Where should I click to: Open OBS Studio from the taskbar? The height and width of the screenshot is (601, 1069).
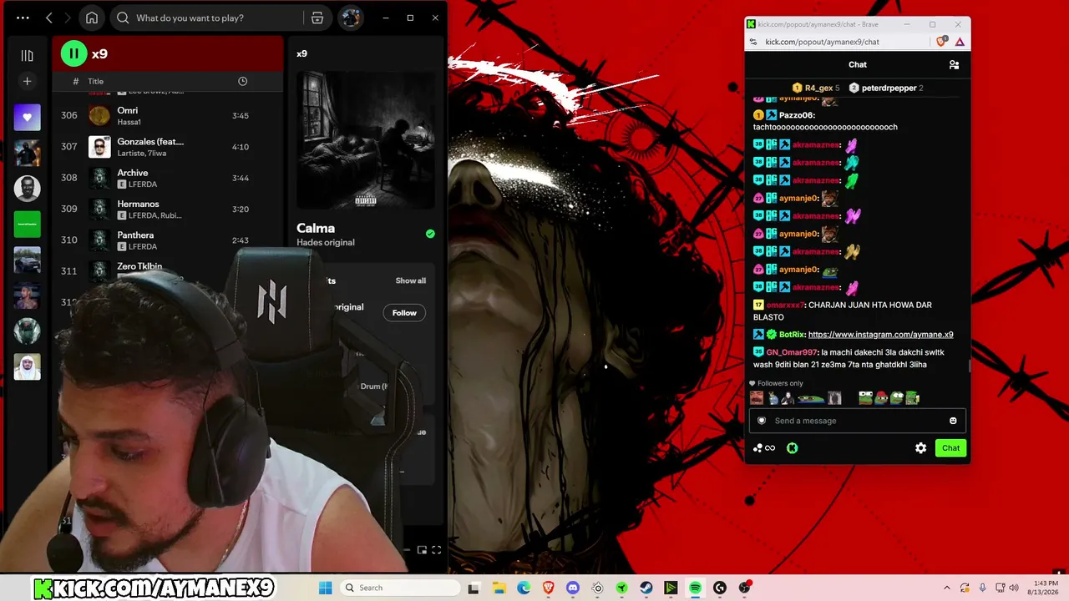[x=745, y=588]
